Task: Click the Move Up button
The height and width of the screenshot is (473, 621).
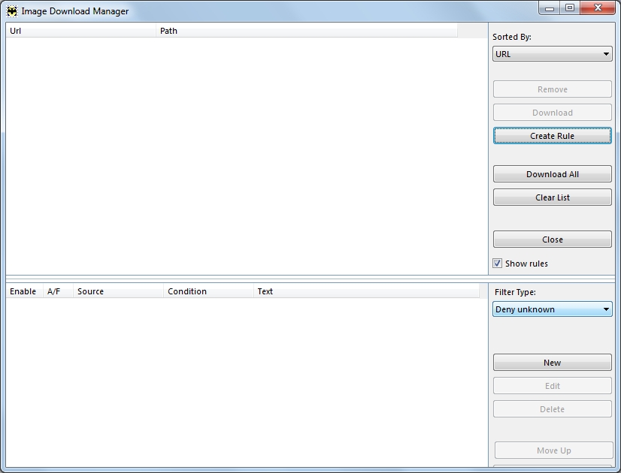Action: point(553,450)
